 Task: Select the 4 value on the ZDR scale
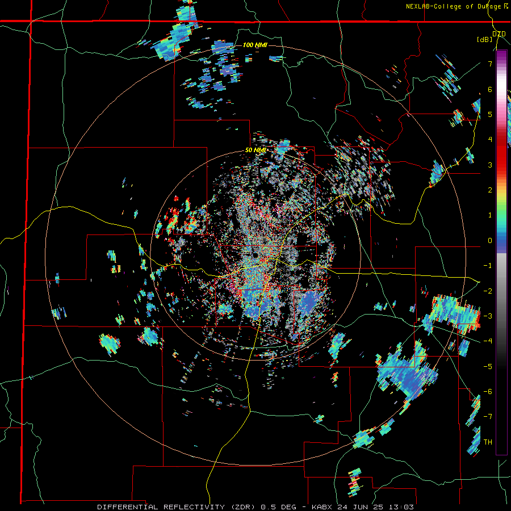tap(490, 140)
